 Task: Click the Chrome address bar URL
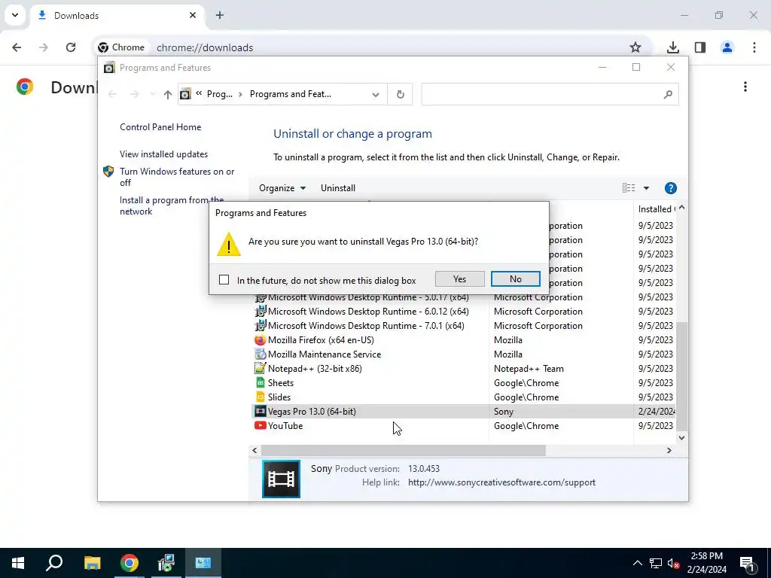[205, 47]
